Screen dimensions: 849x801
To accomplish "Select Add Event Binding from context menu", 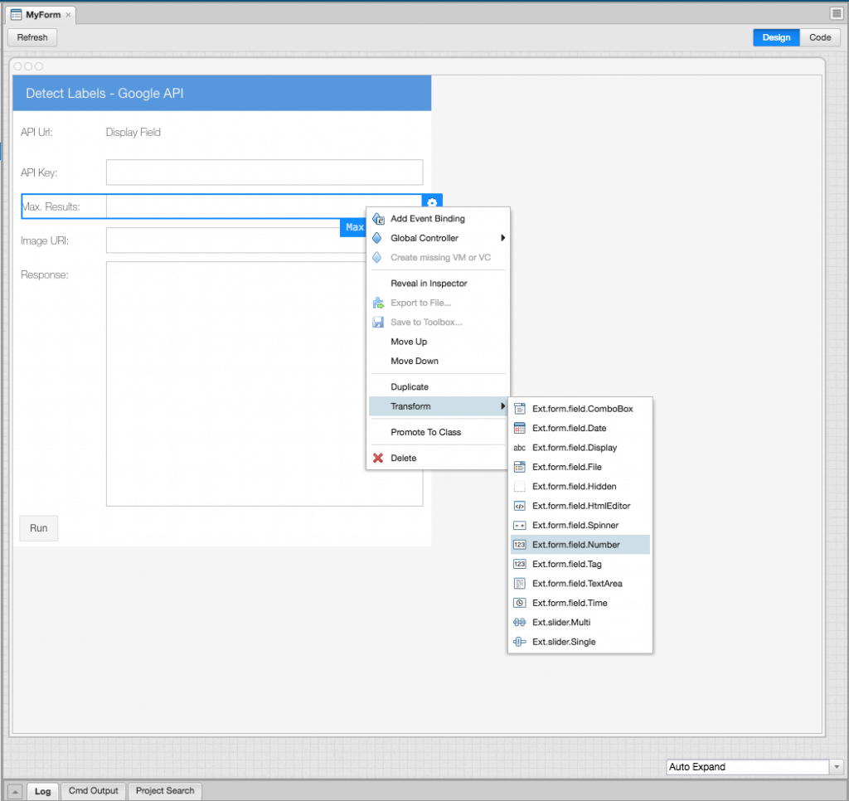I will 438,219.
